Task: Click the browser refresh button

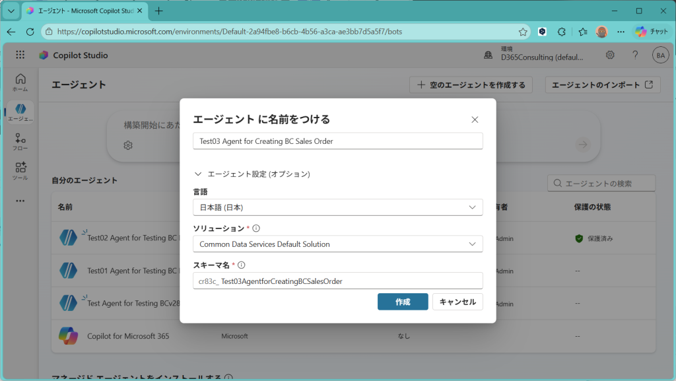Action: tap(30, 32)
